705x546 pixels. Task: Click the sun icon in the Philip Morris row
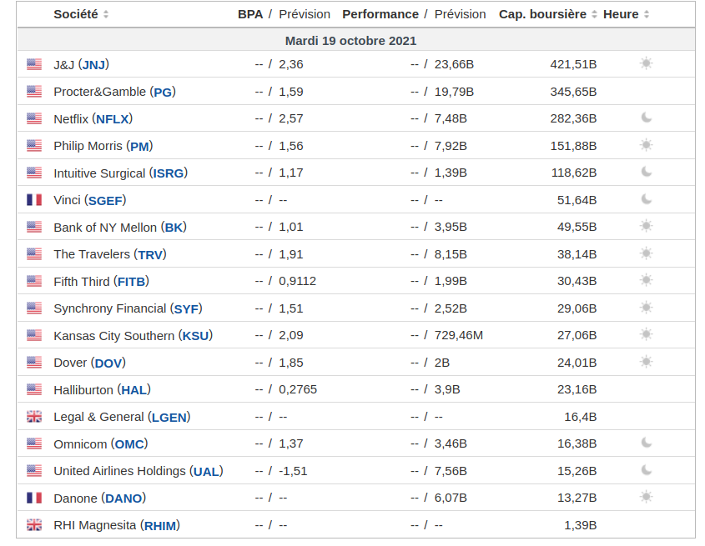pos(646,145)
